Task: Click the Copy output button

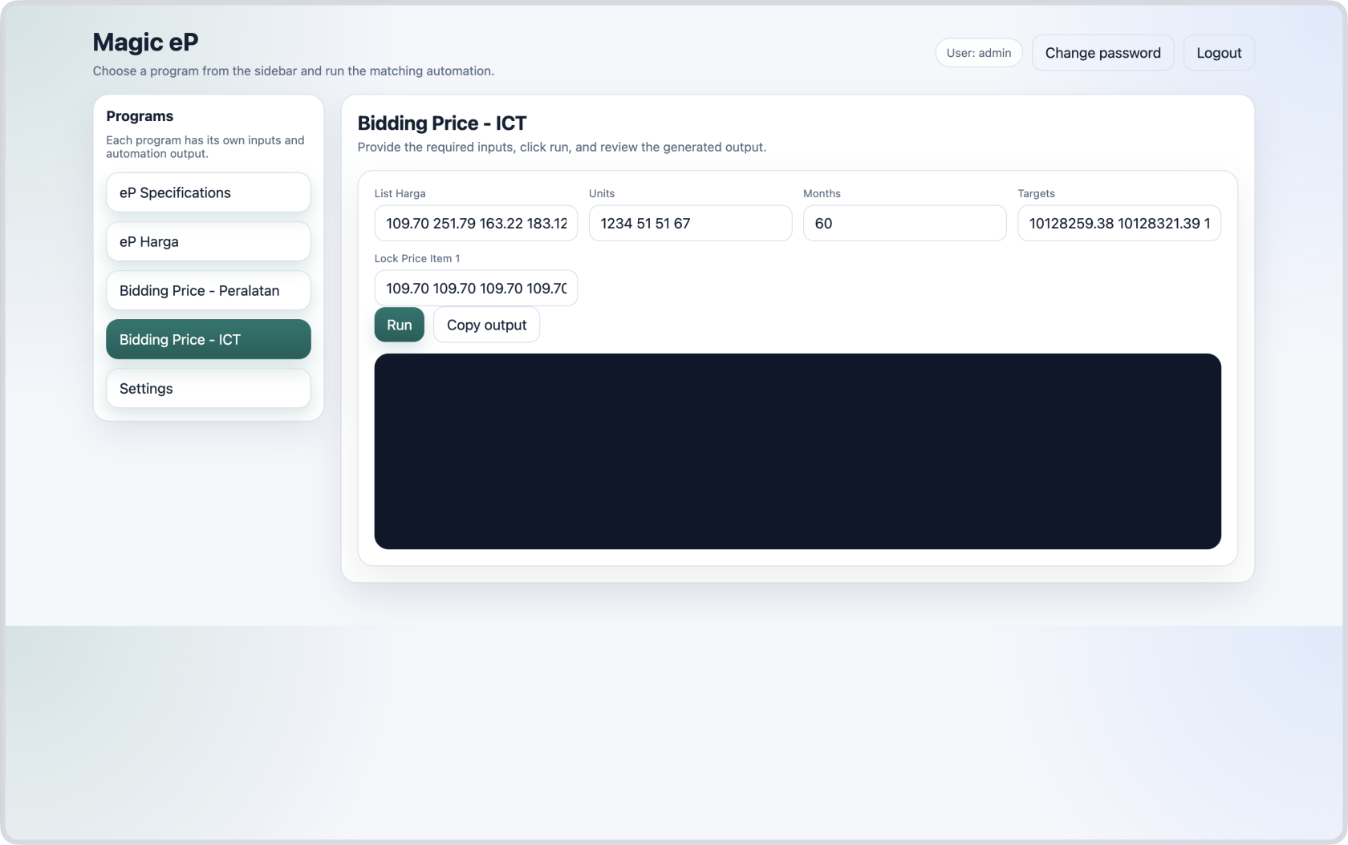Action: pyautogui.click(x=486, y=325)
